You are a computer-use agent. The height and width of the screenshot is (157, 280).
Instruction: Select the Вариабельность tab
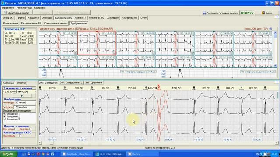(x=63, y=18)
